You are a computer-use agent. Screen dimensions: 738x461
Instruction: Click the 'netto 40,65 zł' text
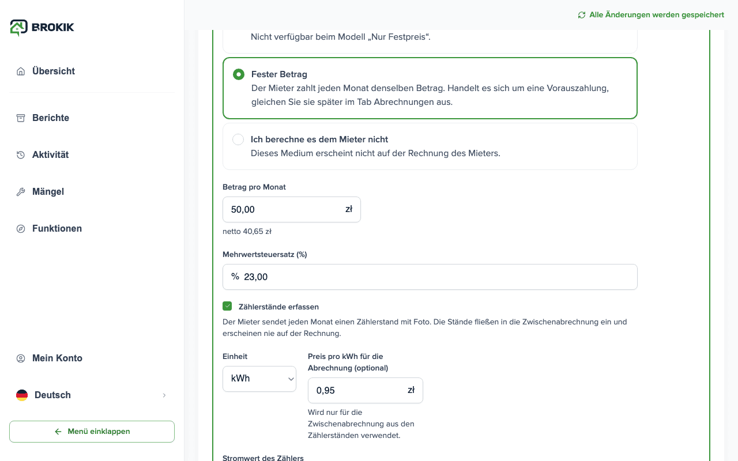(x=247, y=232)
